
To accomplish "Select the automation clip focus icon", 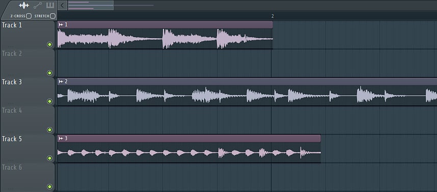I will click(x=38, y=5).
